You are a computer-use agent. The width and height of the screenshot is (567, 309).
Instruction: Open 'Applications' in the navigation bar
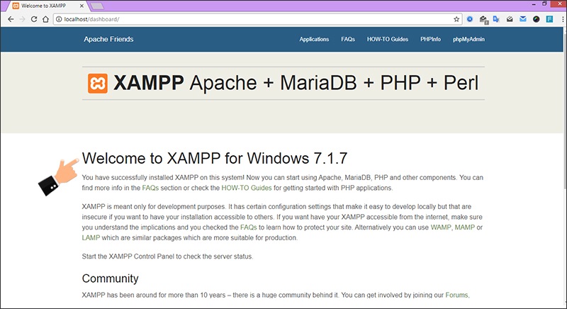click(314, 39)
